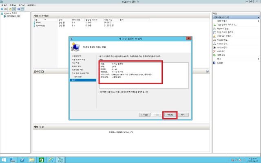
Task: Open the Windows Start button
Action: pos(4,160)
